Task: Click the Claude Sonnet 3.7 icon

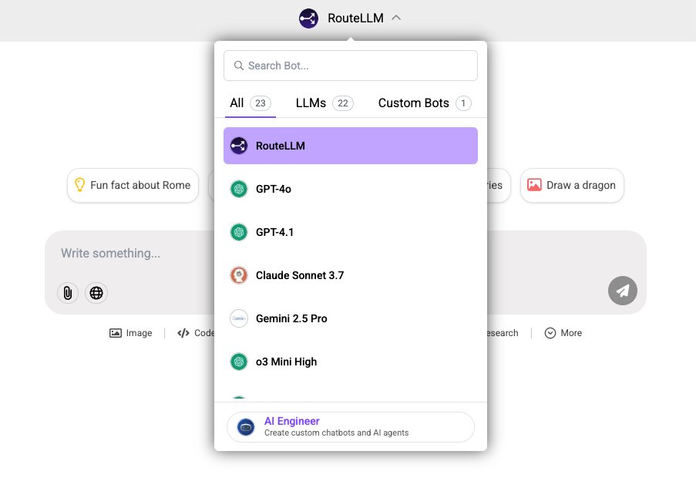Action: click(x=239, y=275)
